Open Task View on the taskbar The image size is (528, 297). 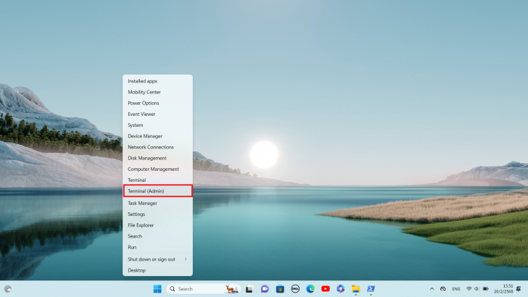249,289
